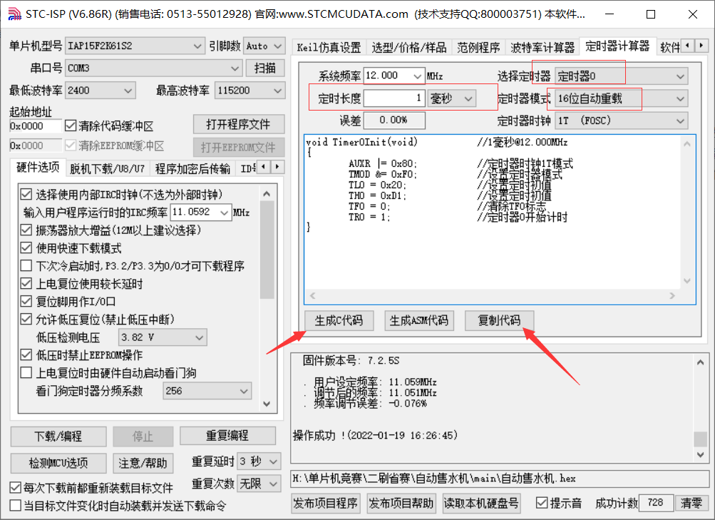Toggle 选择使用内部IRC时钟 checkbox
The image size is (715, 520).
point(26,194)
